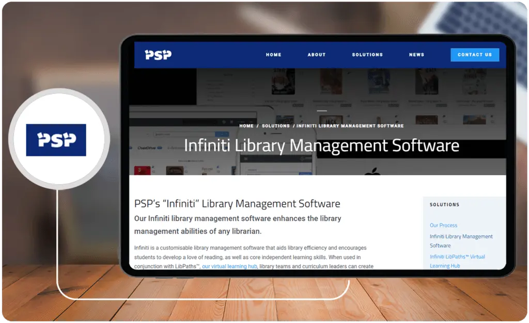The width and height of the screenshot is (529, 323).
Task: Click the Infiniti Library Management Software breadcrumb
Action: pos(350,125)
